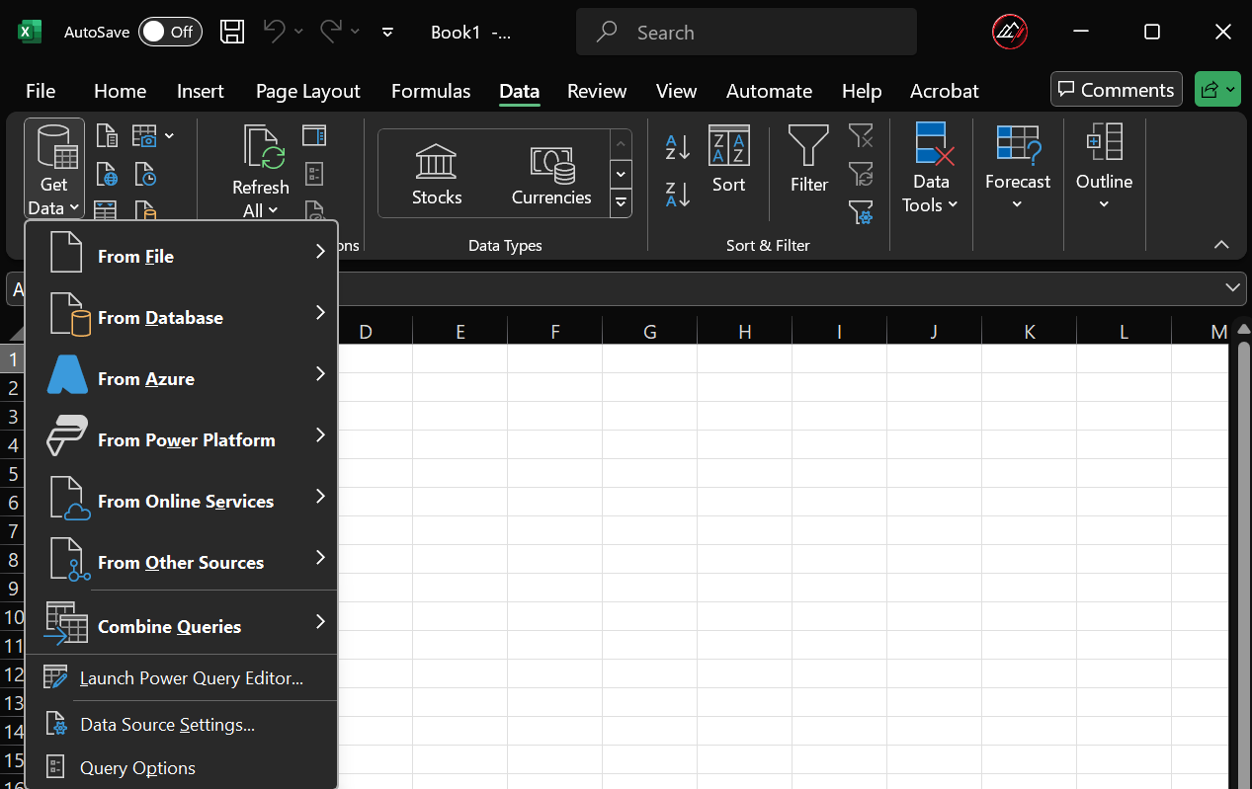
Task: Open the Sort dialog button
Action: [x=729, y=159]
